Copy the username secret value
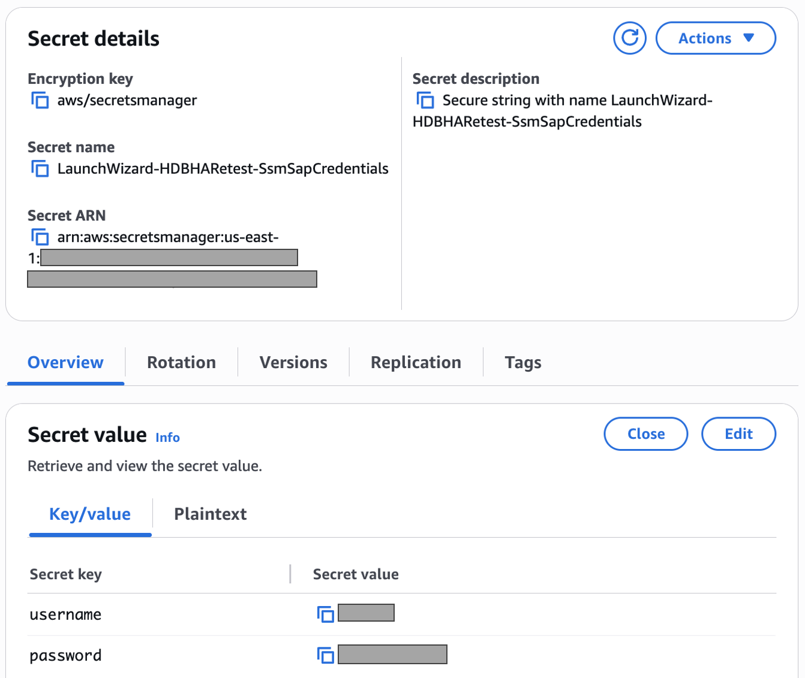805x678 pixels. point(325,614)
